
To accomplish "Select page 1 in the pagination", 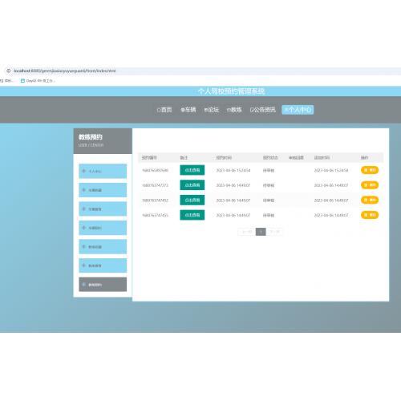I will (x=261, y=232).
